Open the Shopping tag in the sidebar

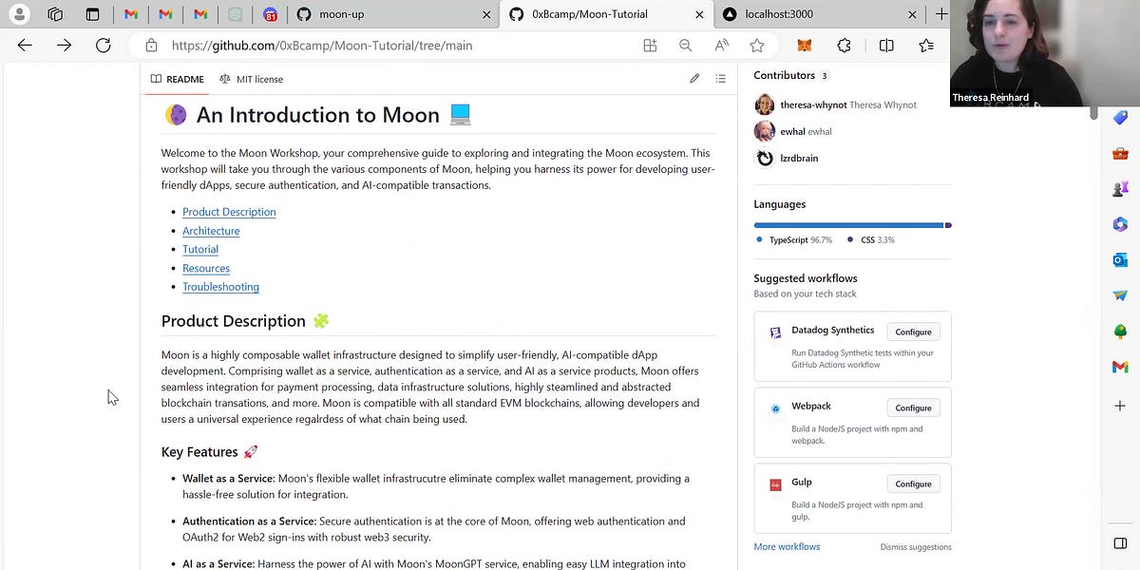click(1119, 117)
